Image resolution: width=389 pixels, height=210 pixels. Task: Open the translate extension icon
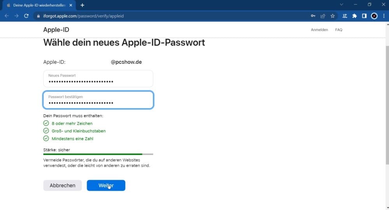(x=345, y=16)
